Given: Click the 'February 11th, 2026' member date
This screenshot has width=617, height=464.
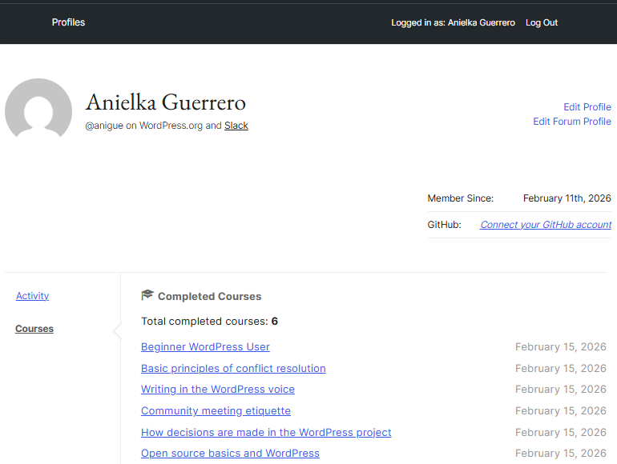Looking at the screenshot, I should (x=567, y=198).
